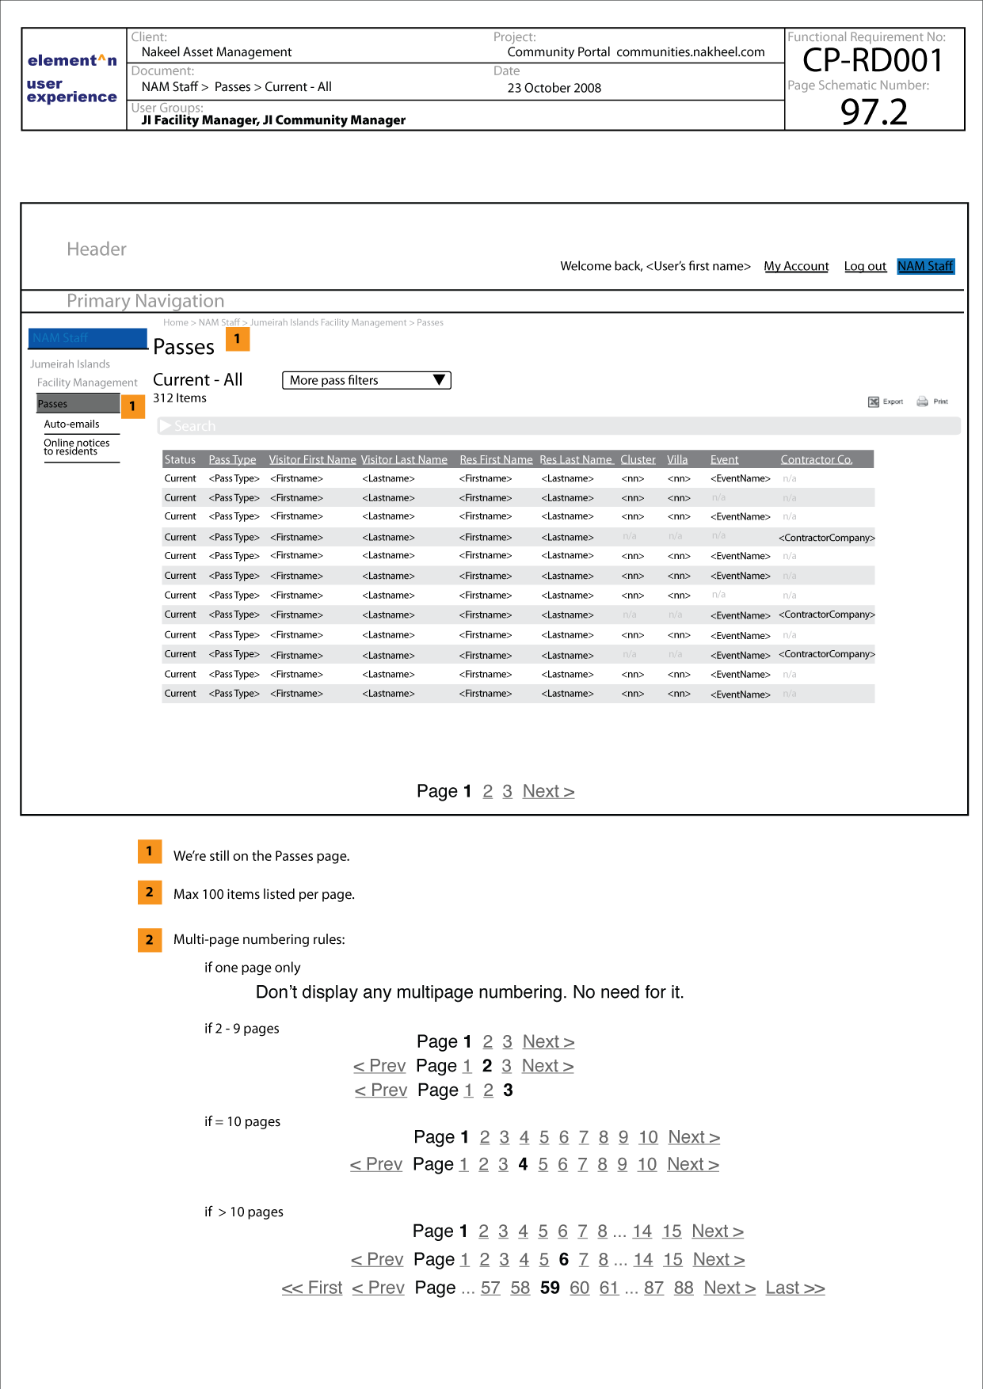Sort by Res Last Name column
This screenshot has height=1389, width=983.
pos(577,459)
